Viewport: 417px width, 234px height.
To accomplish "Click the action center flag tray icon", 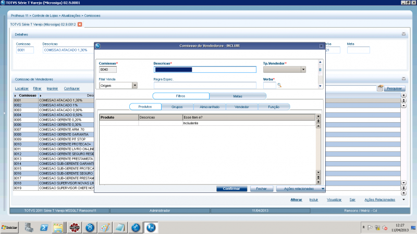I will click(370, 227).
